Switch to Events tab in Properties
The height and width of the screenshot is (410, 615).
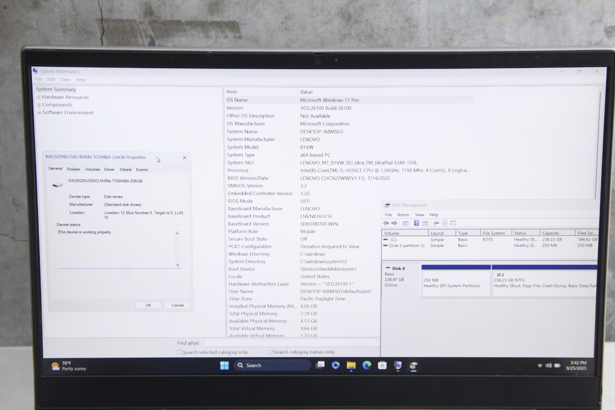coord(142,169)
